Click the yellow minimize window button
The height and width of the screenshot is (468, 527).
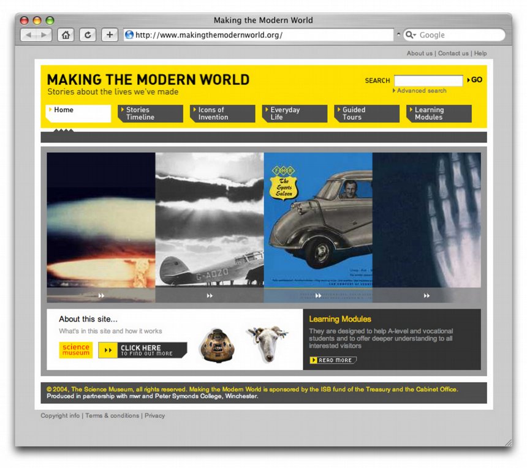pos(37,20)
